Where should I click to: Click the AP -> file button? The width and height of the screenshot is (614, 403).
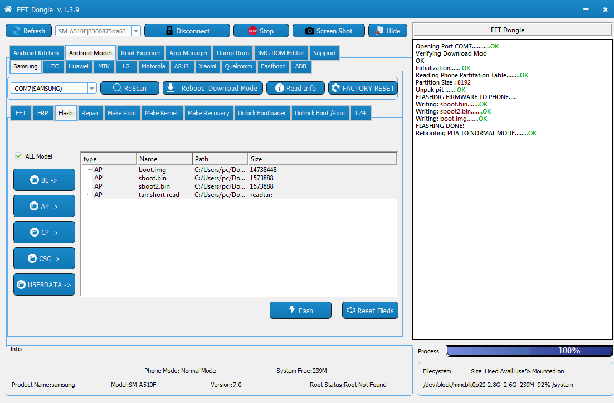44,206
